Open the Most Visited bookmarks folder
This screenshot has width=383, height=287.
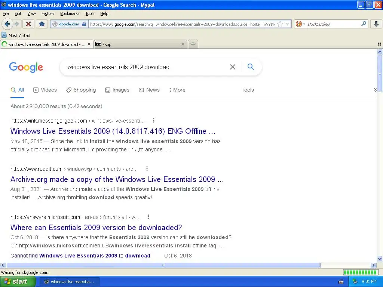(16, 36)
